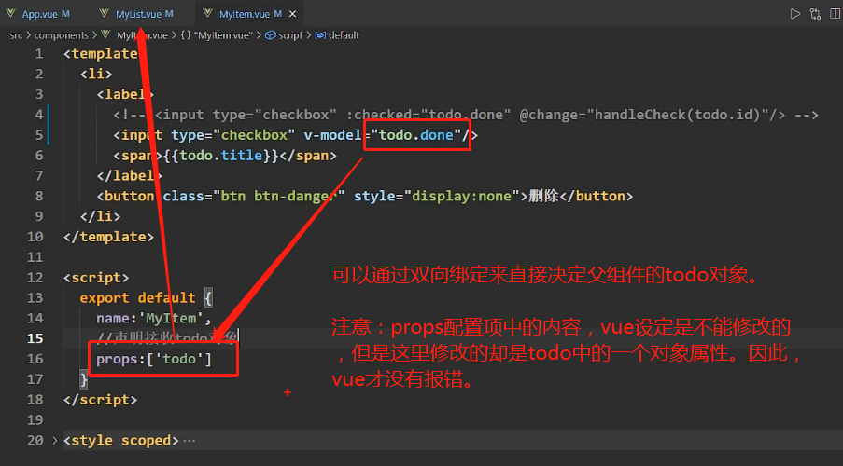Click line number 20 in gutter
This screenshot has height=466, width=843.
(35, 440)
